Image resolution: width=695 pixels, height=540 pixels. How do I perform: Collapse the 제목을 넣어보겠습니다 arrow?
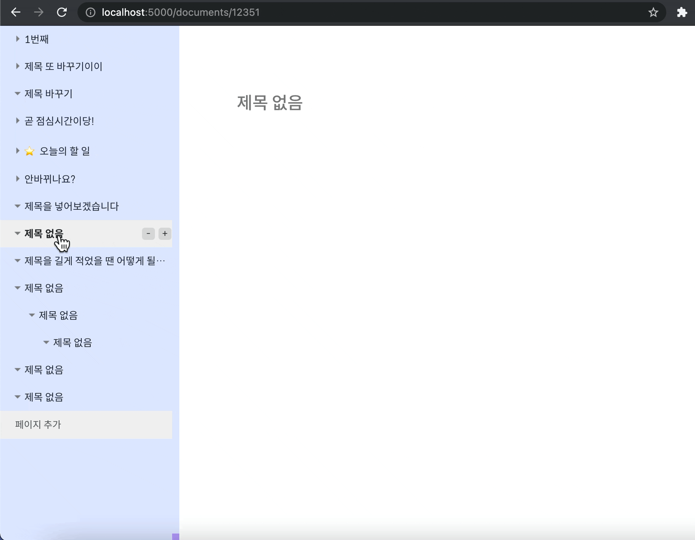click(x=17, y=206)
